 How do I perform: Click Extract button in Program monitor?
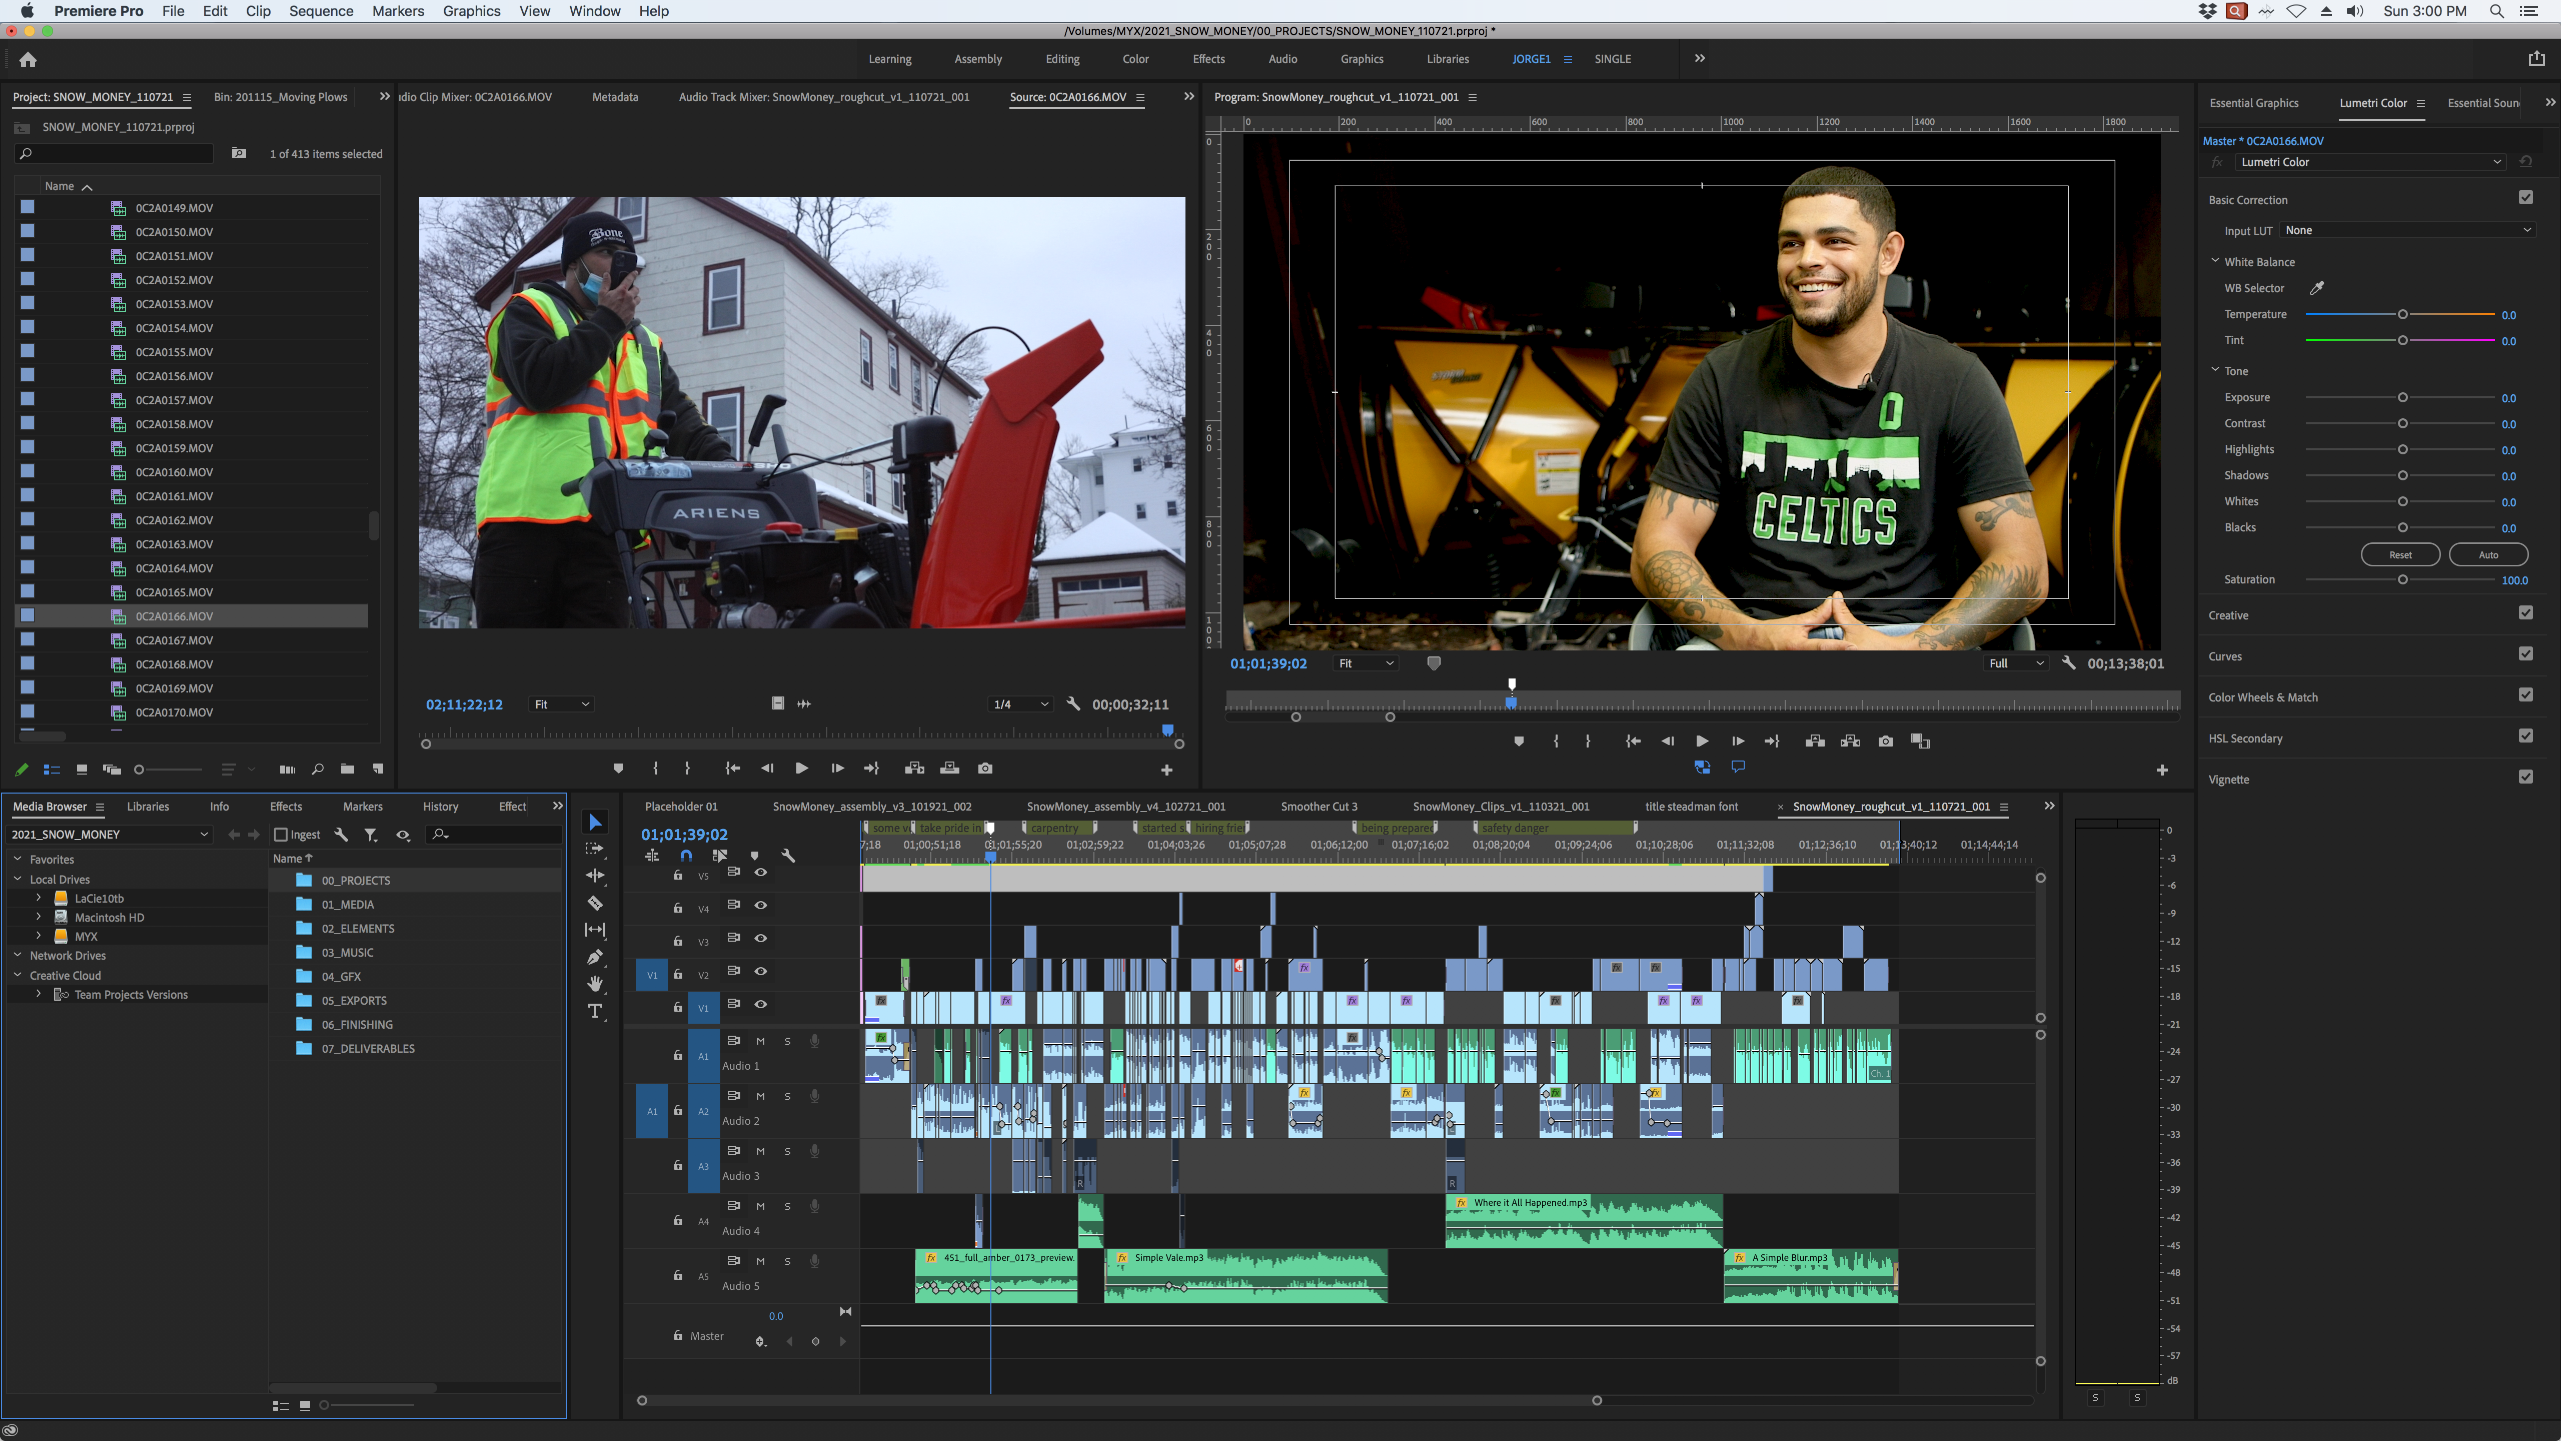[1849, 742]
